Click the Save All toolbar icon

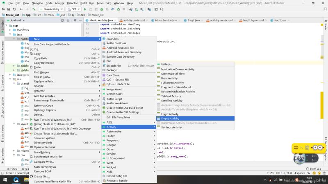point(9,9)
